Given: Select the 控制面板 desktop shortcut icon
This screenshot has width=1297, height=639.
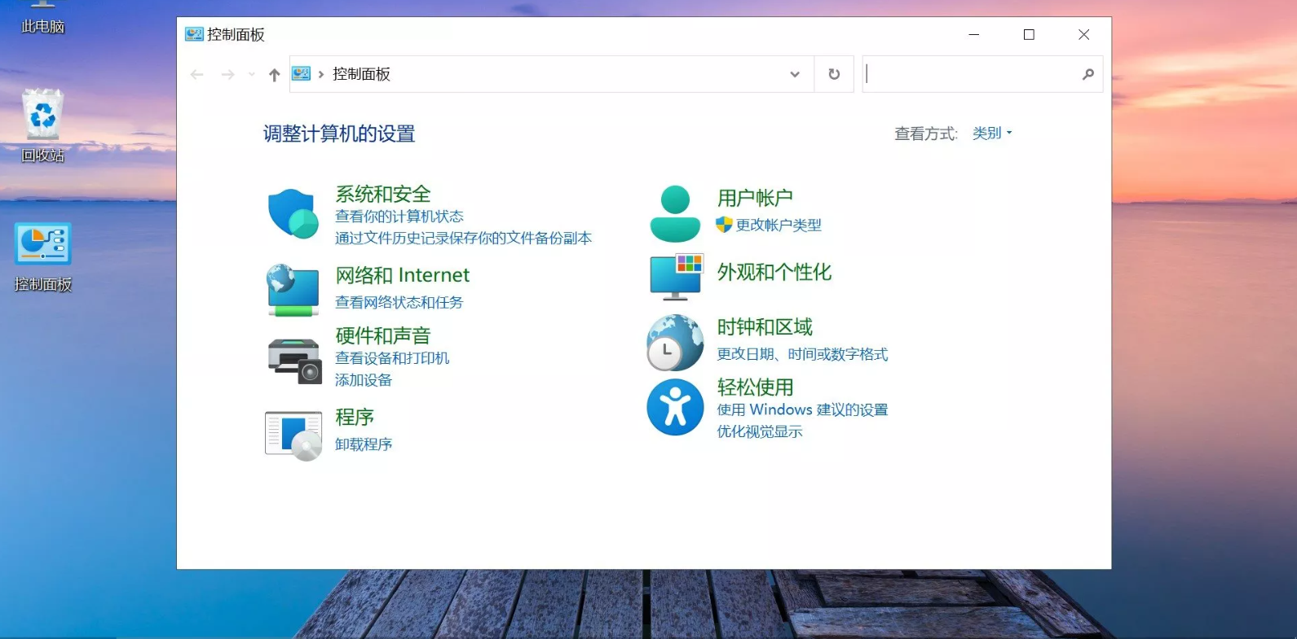Looking at the screenshot, I should (x=42, y=257).
